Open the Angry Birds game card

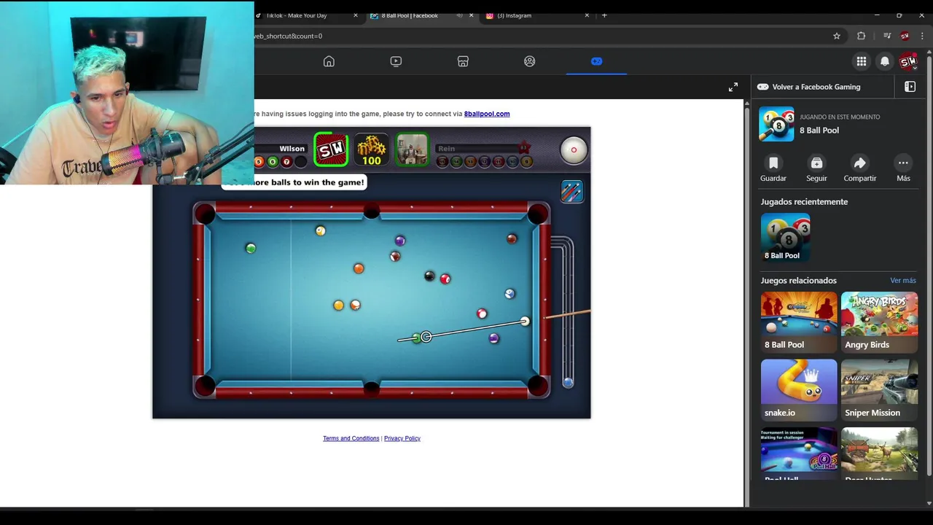tap(879, 322)
